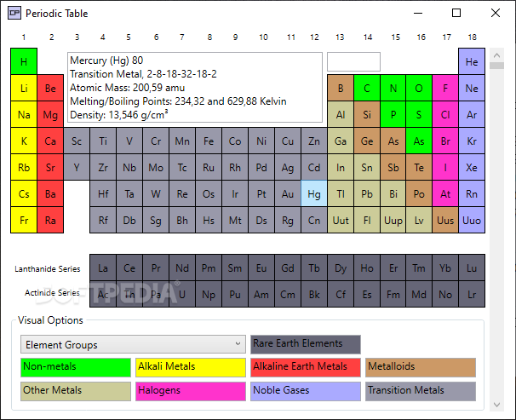Click the Other Metals legend swatch

tap(76, 391)
